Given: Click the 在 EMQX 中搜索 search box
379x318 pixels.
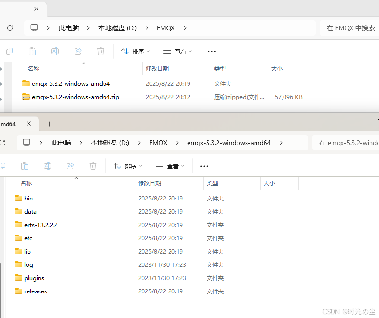Looking at the screenshot, I should (x=349, y=28).
